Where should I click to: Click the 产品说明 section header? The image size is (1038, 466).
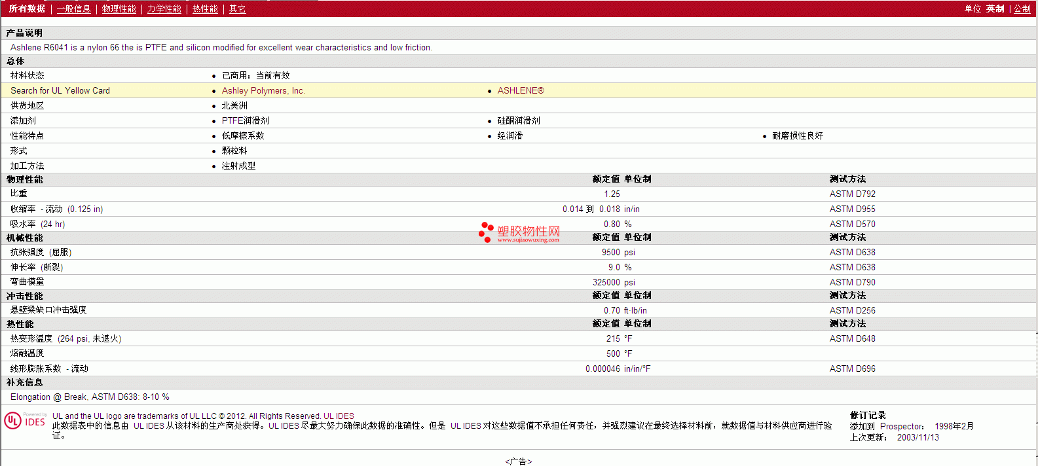tap(24, 33)
